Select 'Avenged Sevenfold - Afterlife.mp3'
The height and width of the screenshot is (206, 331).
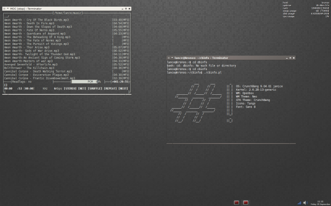[31, 64]
